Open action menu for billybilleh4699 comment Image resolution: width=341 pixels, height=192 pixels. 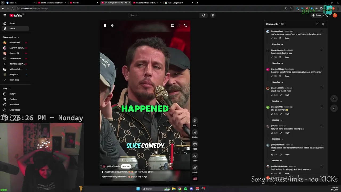pyautogui.click(x=322, y=145)
